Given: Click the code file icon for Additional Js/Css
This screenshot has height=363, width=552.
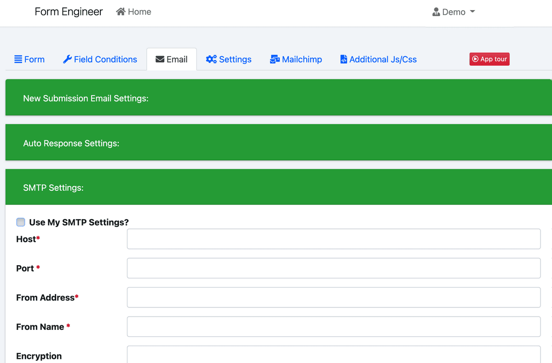Looking at the screenshot, I should click(x=344, y=59).
